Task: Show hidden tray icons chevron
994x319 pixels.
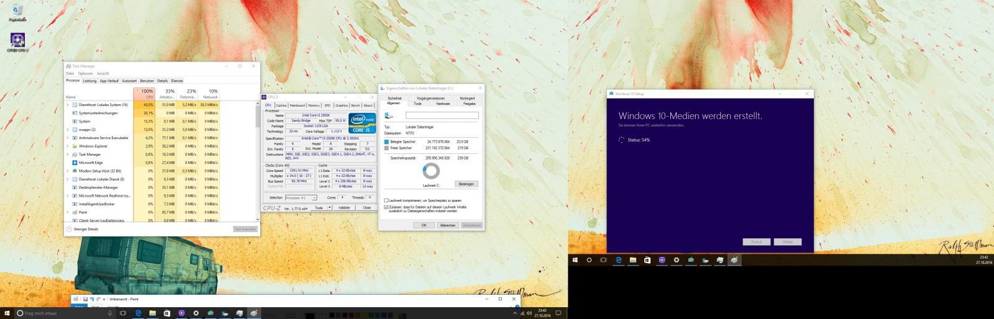Action: click(514, 313)
